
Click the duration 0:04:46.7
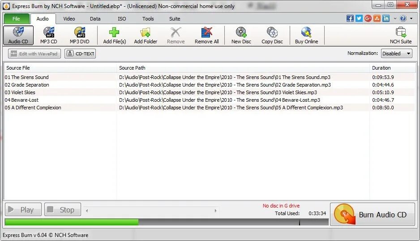tap(383, 100)
